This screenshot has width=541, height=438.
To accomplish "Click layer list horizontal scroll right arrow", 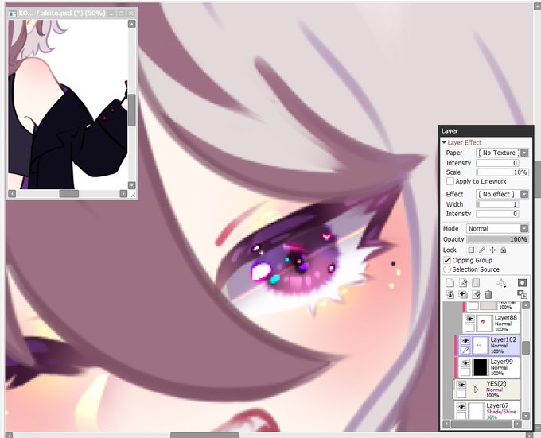I will coord(517,424).
